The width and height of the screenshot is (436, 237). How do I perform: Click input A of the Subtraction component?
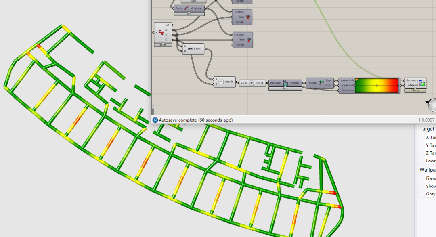tap(216, 79)
